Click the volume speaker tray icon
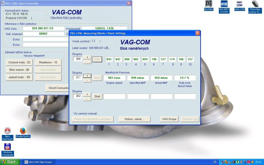Viewport: 264px width, 165px height. (x=234, y=162)
